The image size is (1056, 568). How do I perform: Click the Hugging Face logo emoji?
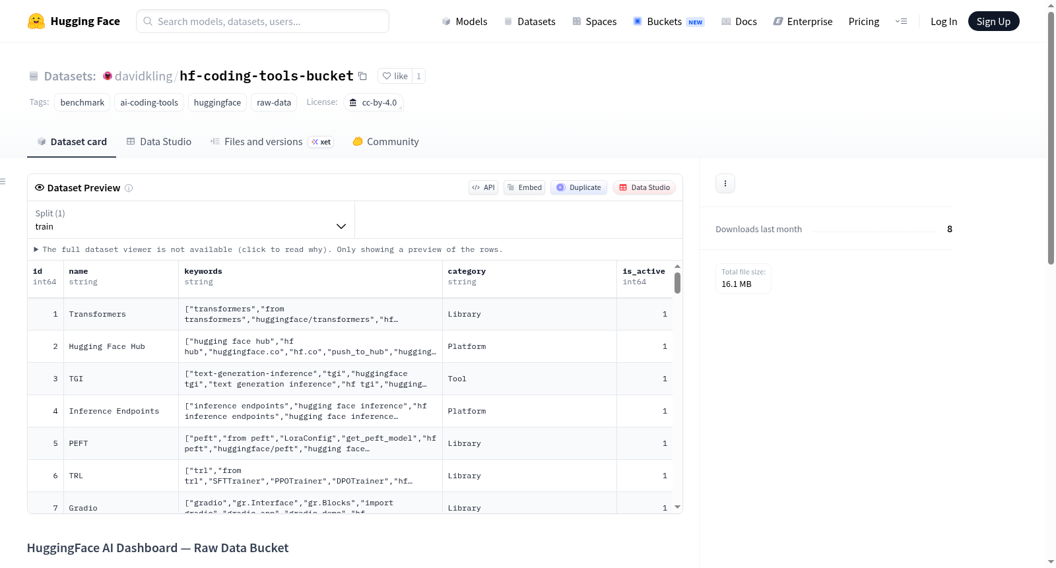(36, 21)
